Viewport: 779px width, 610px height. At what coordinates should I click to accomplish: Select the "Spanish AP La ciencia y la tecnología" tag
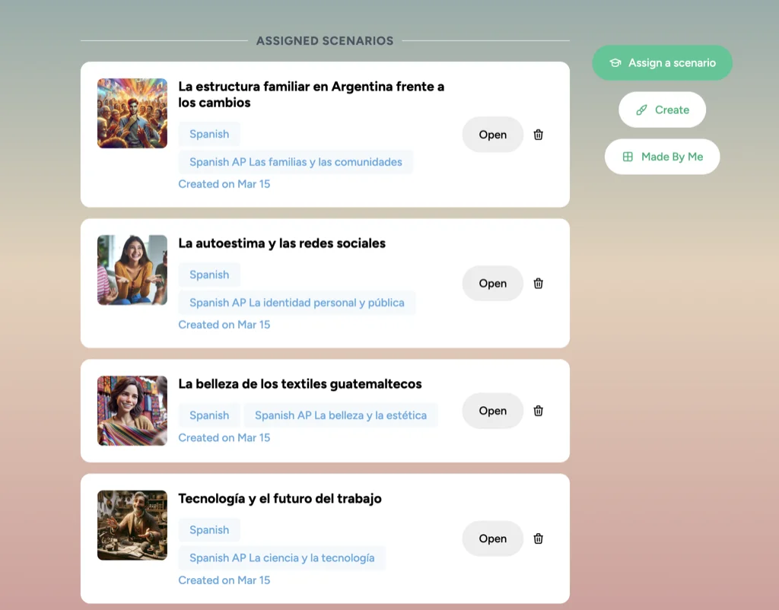tap(282, 558)
